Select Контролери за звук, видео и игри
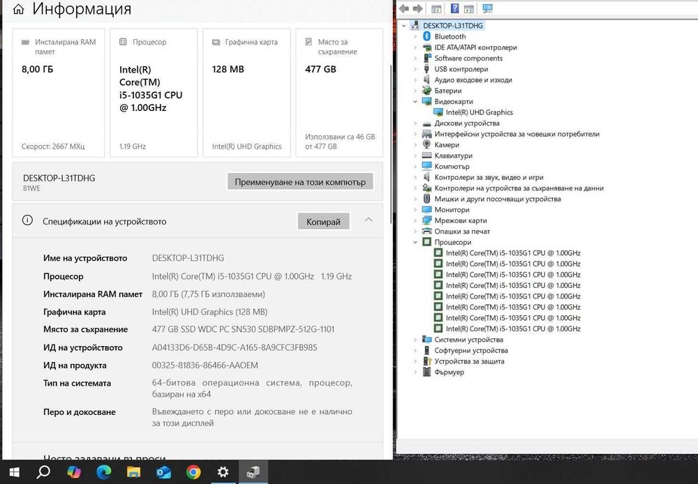The height and width of the screenshot is (484, 698). [489, 177]
